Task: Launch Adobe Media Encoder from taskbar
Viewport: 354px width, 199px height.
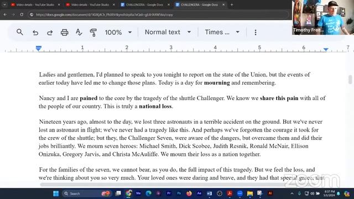Action: tap(138, 193)
